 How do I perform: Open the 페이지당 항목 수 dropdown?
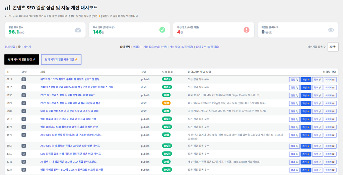tap(333, 47)
